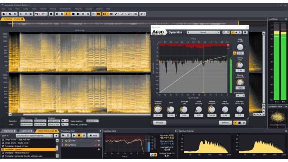The height and width of the screenshot is (162, 288).
Task: Open the undo history dropdown arrow
Action: pos(39,14)
